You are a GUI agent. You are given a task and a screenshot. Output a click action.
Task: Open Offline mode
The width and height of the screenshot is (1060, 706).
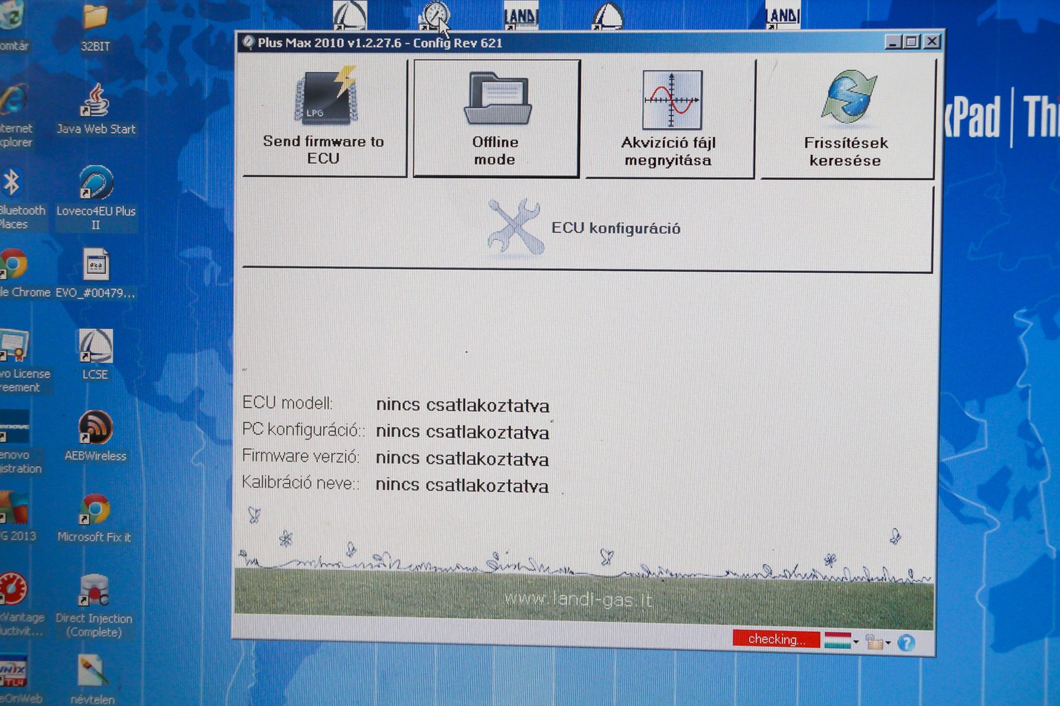coord(496,119)
